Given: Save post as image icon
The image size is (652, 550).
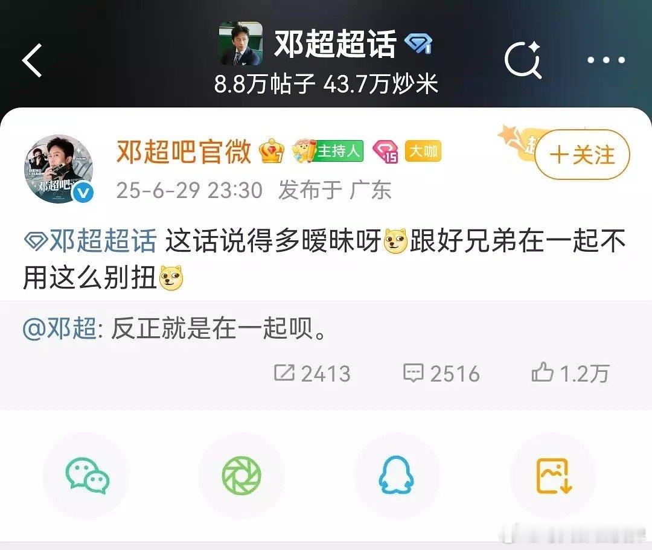Looking at the screenshot, I should 554,476.
